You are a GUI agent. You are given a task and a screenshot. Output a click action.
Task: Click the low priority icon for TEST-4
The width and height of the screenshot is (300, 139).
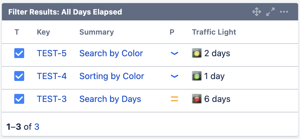coord(174,76)
